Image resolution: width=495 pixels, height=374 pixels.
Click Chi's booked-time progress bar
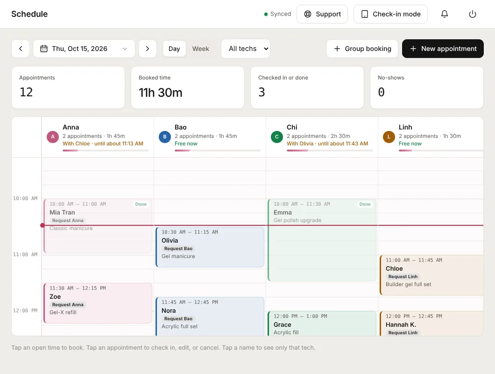(x=330, y=151)
